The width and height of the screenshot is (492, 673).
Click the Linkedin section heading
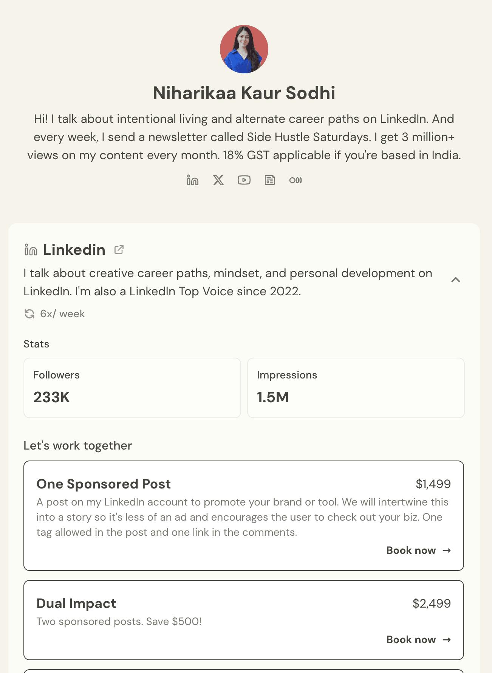click(x=74, y=250)
